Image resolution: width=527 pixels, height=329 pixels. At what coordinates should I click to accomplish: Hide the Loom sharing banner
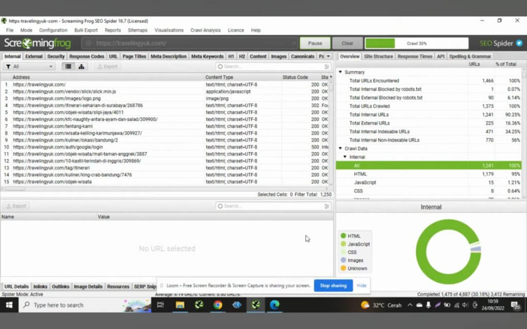(361, 285)
